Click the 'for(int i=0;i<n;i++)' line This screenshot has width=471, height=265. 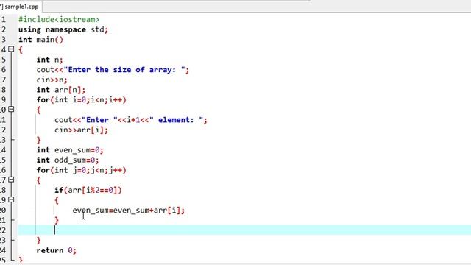coord(82,100)
